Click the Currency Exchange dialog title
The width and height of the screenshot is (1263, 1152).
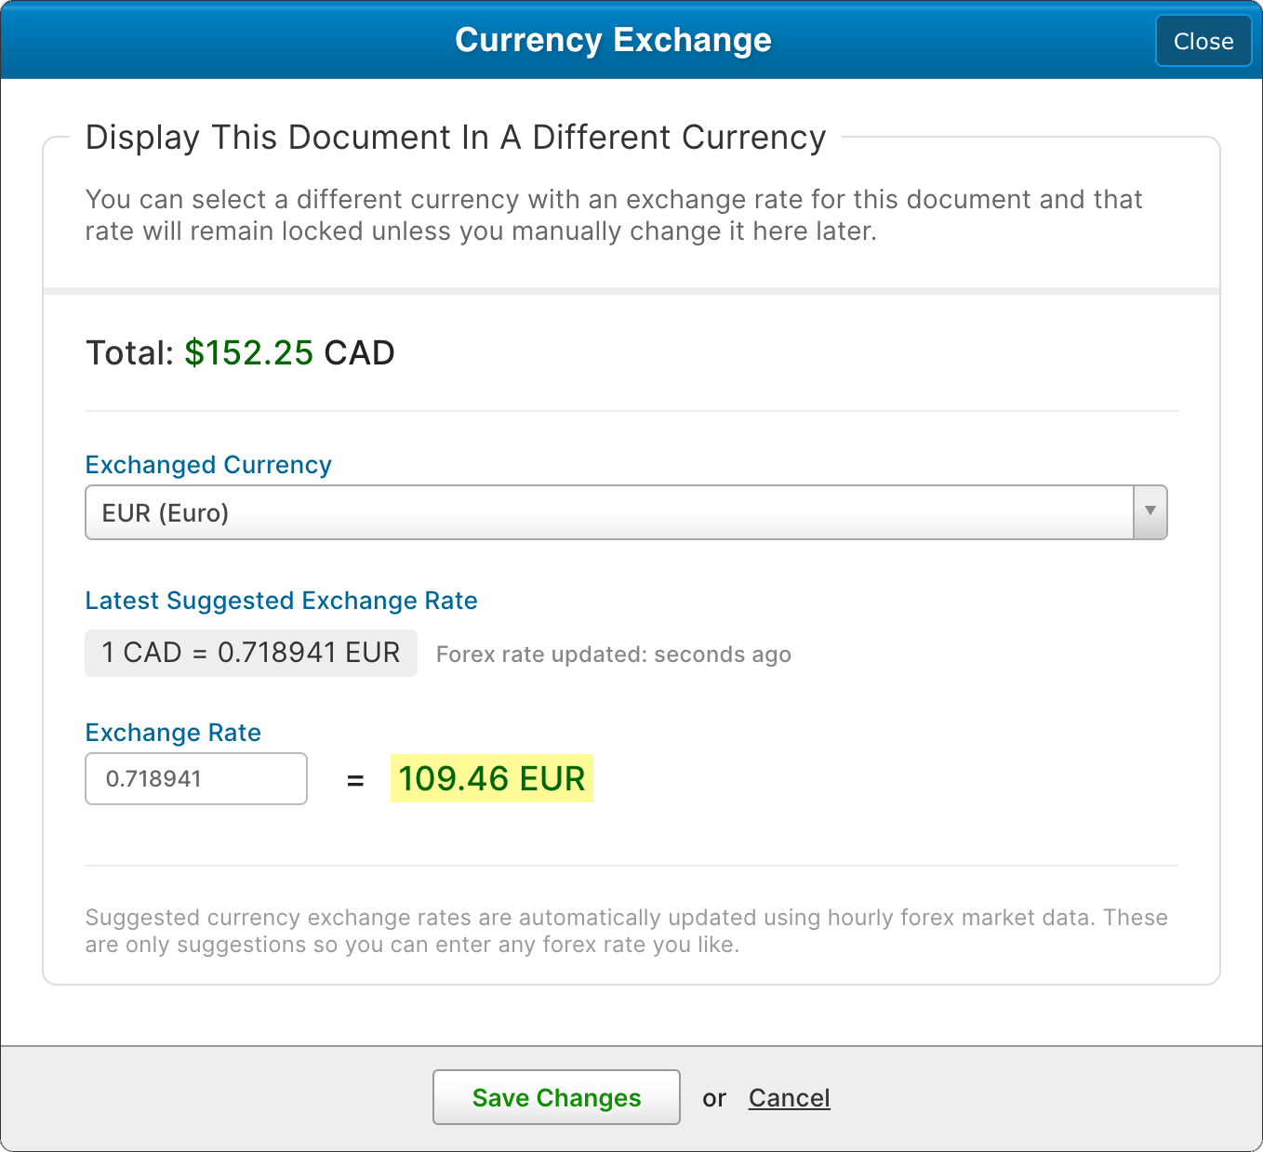tap(613, 40)
